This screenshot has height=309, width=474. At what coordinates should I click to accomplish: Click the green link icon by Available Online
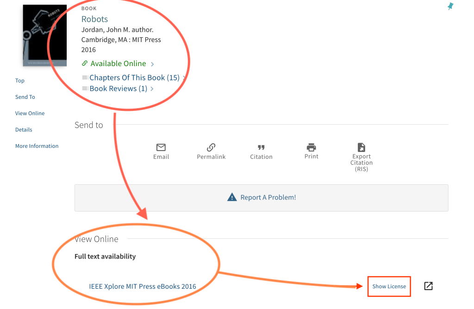coord(85,63)
